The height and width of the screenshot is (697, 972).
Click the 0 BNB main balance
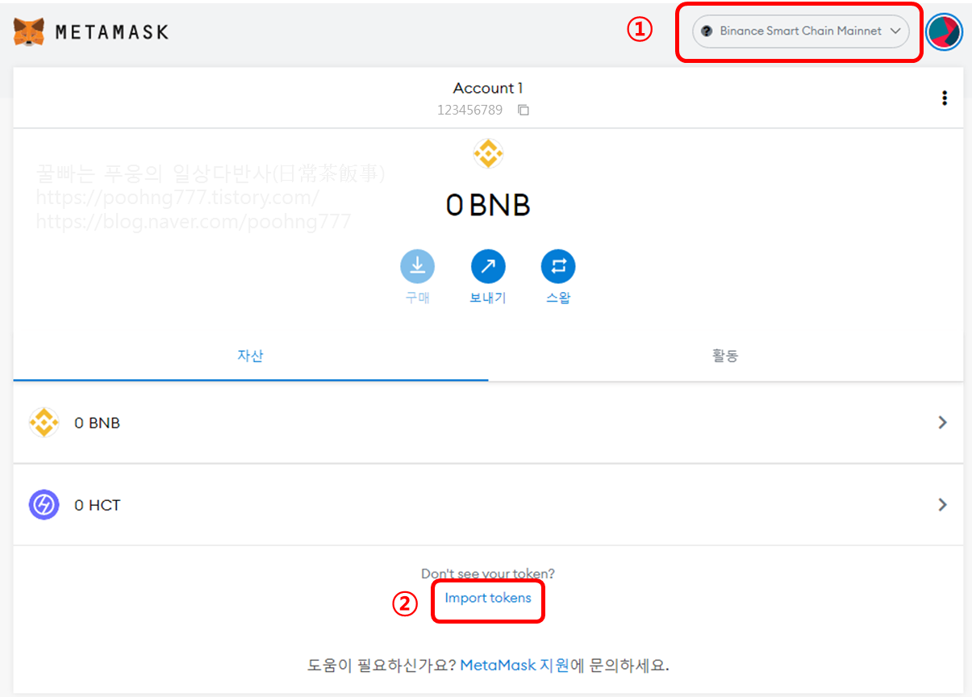click(x=488, y=206)
